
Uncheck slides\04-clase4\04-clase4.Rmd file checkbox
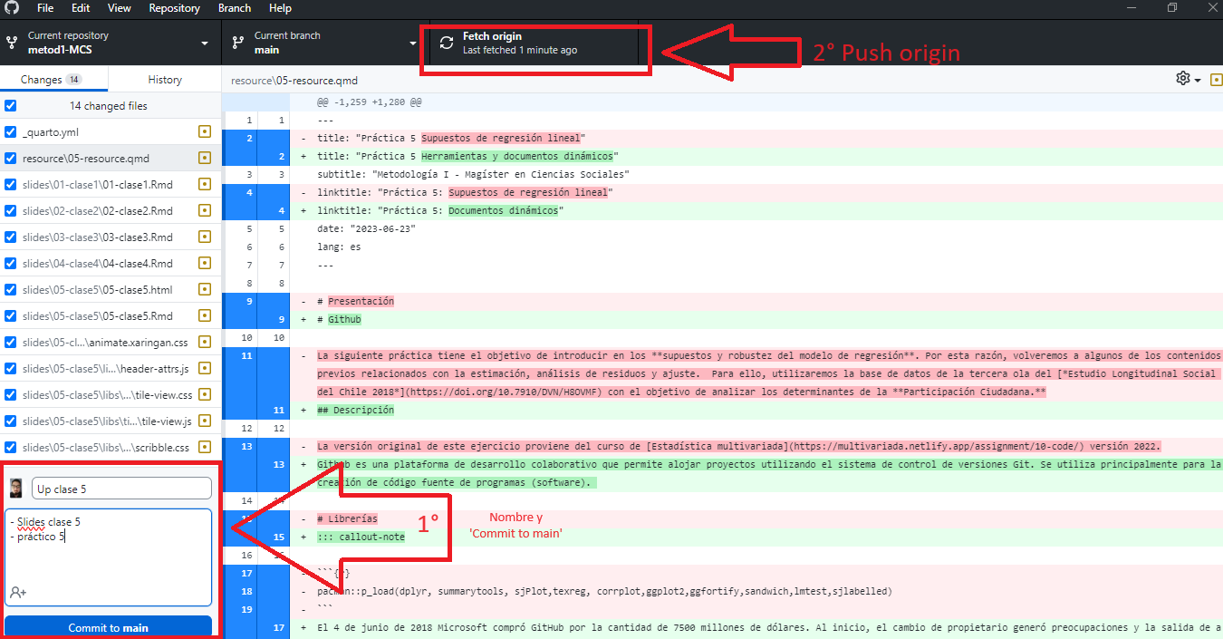(11, 264)
